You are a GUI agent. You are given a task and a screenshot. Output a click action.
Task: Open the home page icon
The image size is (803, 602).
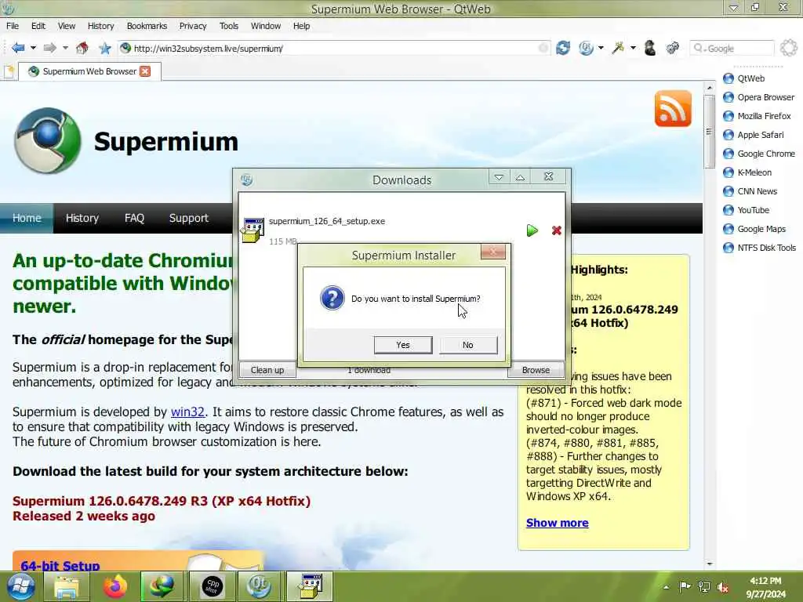pos(82,48)
